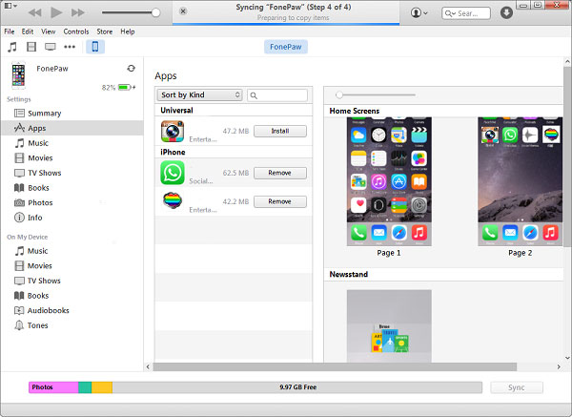Viewport: 572px width, 417px height.
Task: Adjust the volume slider knob
Action: coord(155,12)
